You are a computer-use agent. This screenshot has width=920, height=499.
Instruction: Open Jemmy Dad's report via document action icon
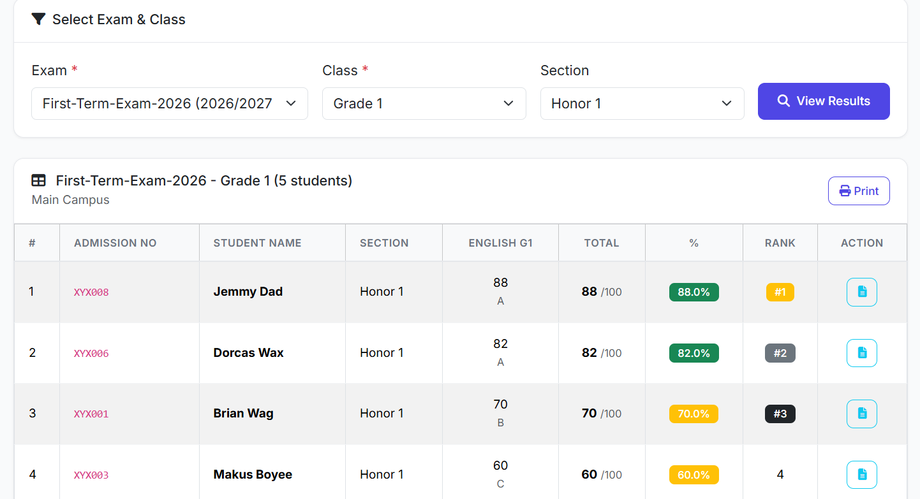click(862, 292)
